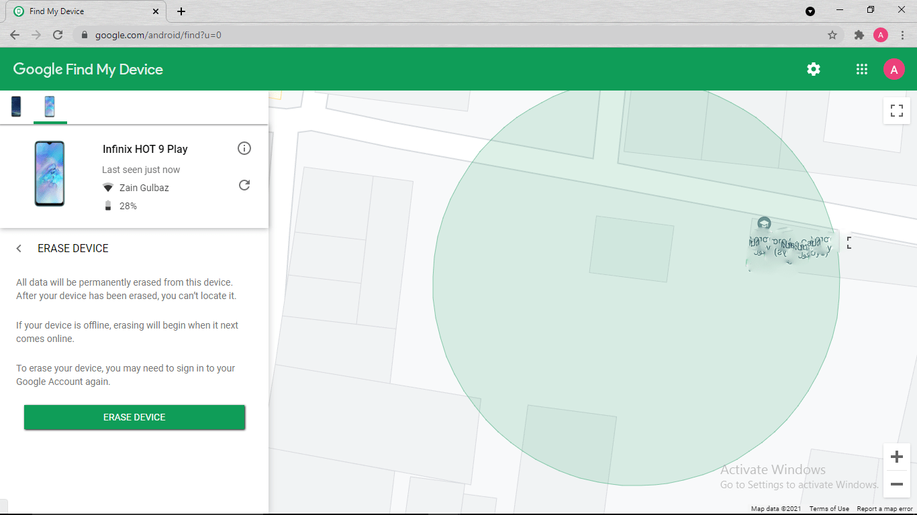The height and width of the screenshot is (515, 917).
Task: Zoom in on the map
Action: tap(896, 457)
